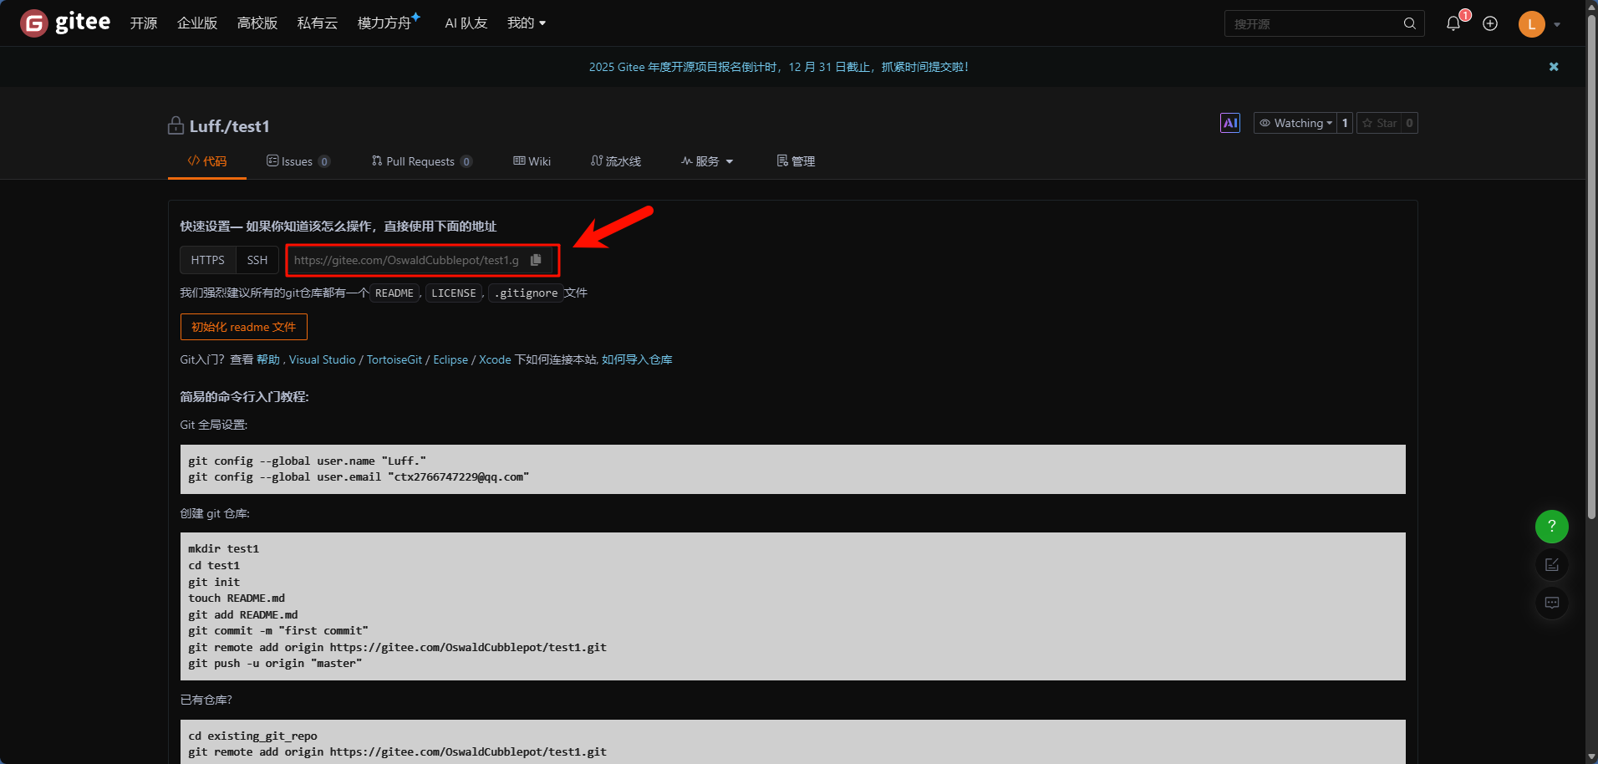The width and height of the screenshot is (1598, 764).
Task: Open the 管理 tab
Action: pos(796,161)
